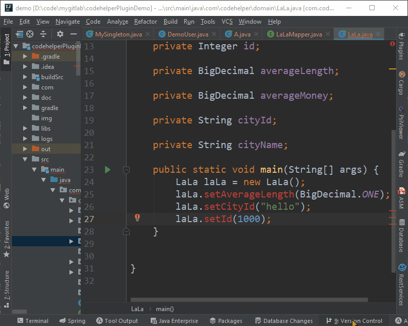Image resolution: width=408 pixels, height=326 pixels.
Task: Expand the out folder
Action: click(x=25, y=149)
